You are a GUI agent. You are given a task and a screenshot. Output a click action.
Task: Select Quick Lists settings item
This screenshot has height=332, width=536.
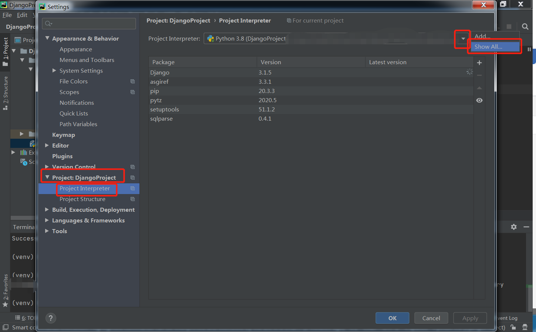pyautogui.click(x=74, y=113)
